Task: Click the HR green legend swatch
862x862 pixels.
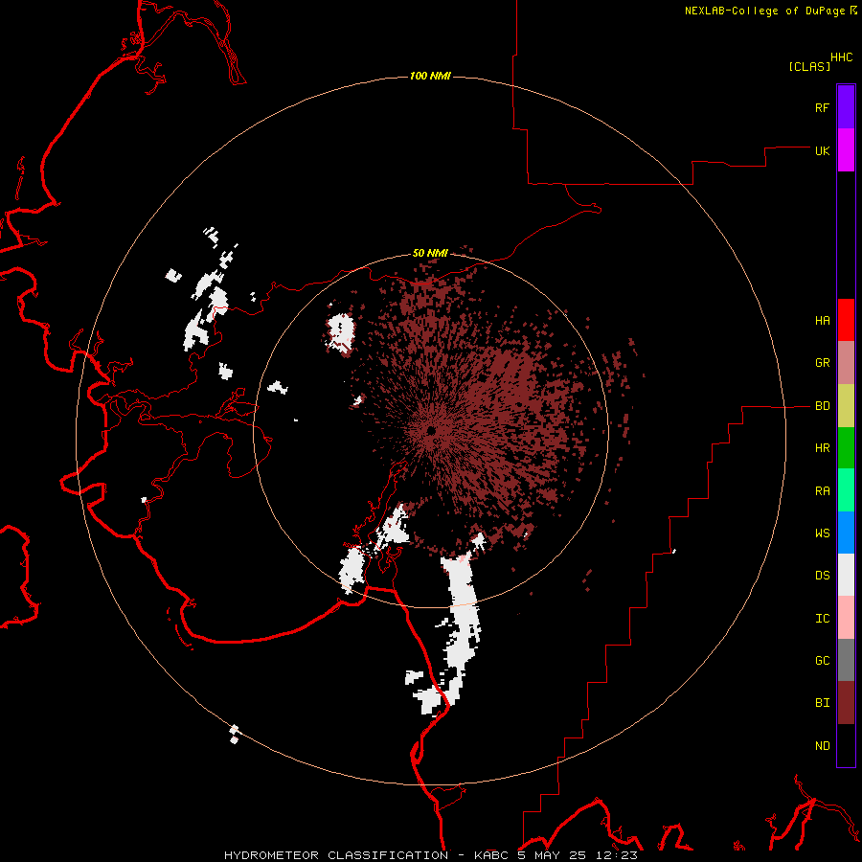Action: click(846, 448)
